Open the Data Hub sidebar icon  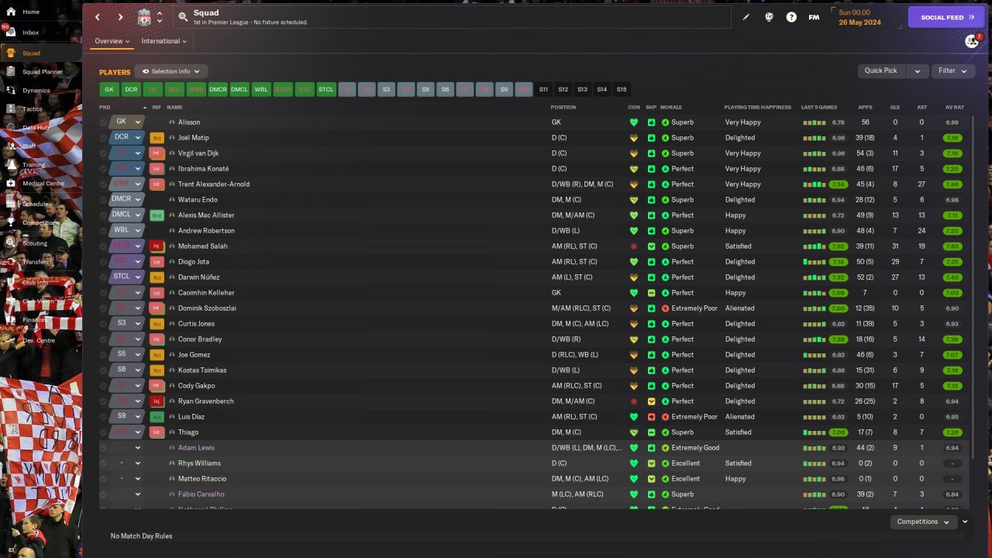click(x=10, y=127)
